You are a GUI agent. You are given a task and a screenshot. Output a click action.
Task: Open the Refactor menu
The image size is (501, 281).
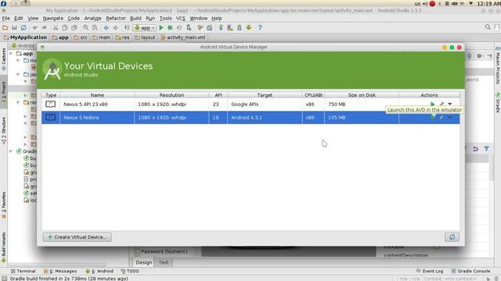(116, 19)
